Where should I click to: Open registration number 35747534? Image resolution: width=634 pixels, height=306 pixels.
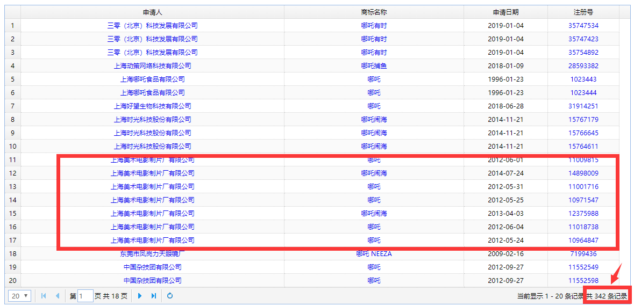tap(583, 25)
